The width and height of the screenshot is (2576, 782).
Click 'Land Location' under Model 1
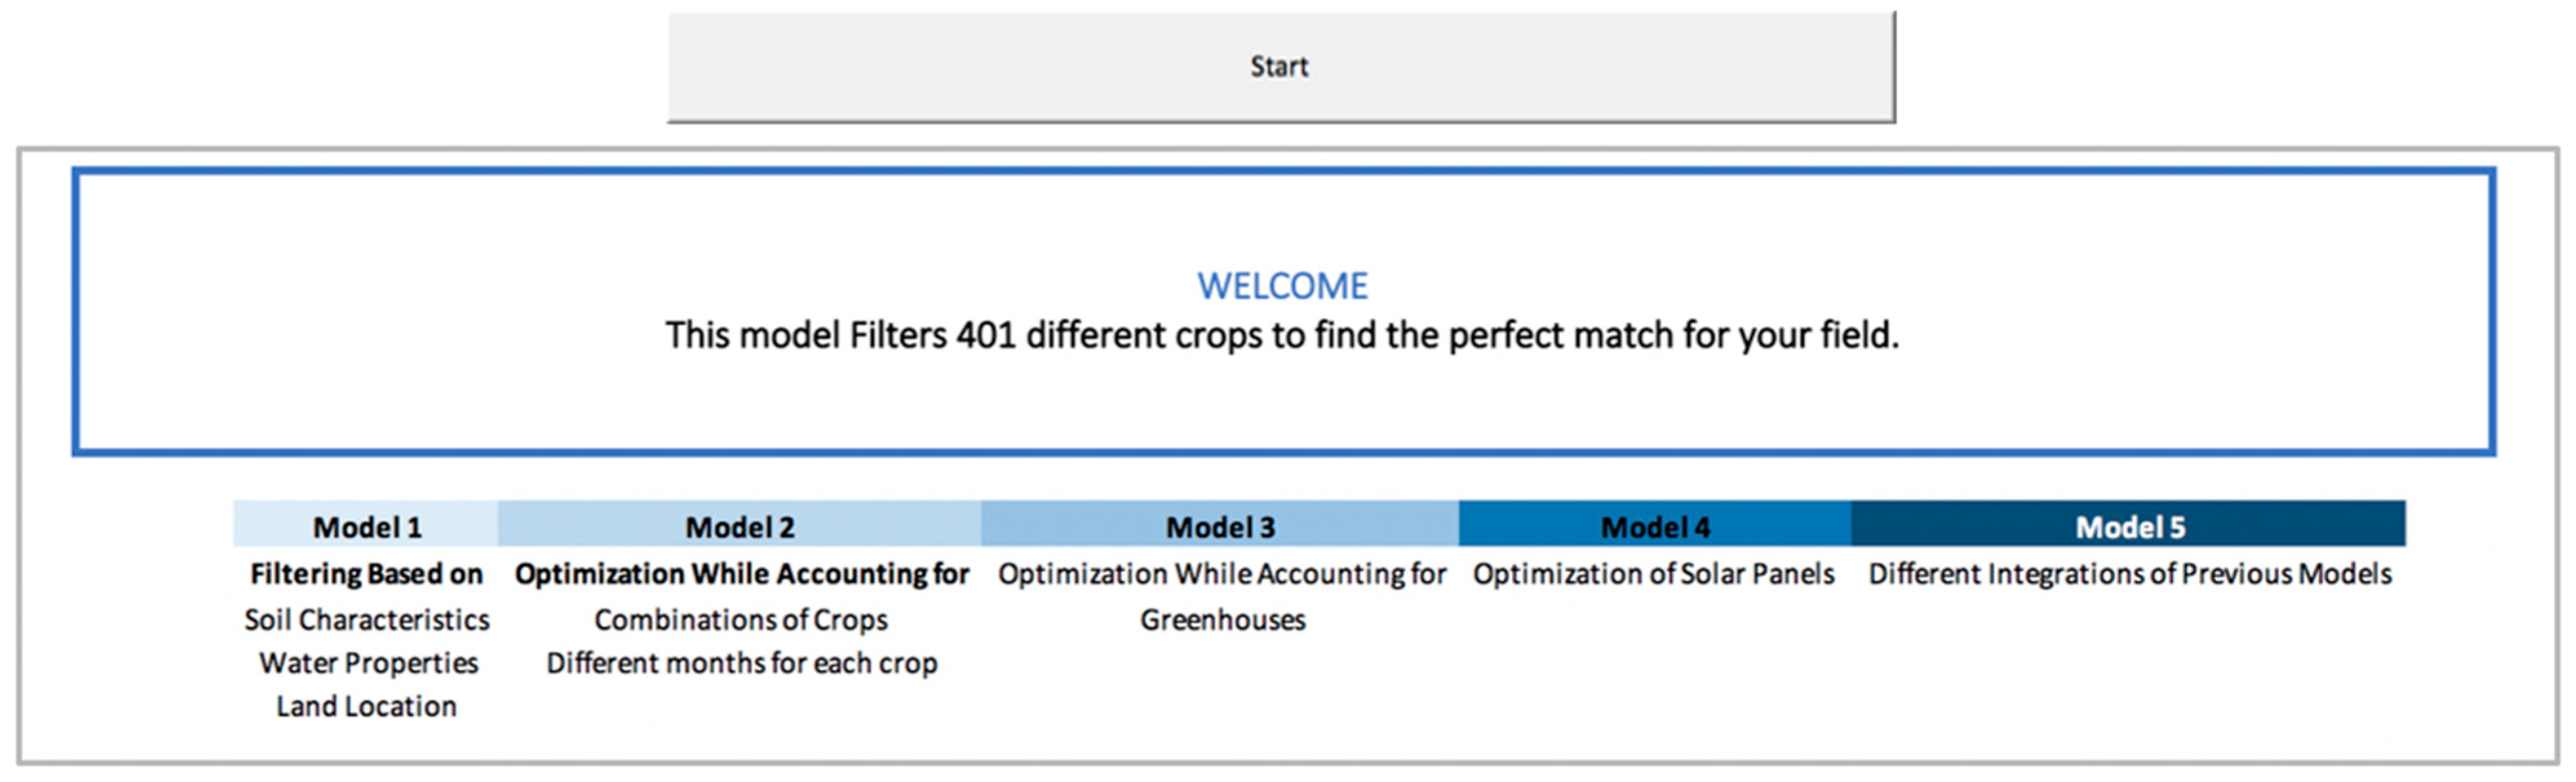coord(366,707)
